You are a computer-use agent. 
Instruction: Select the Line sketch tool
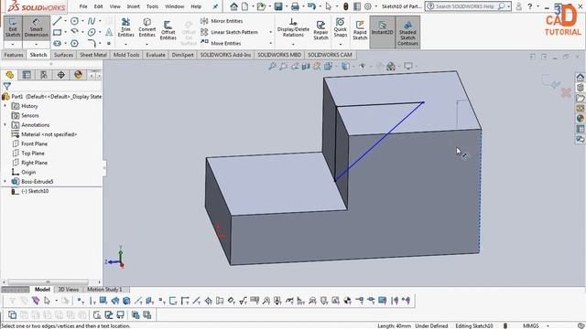pos(57,21)
